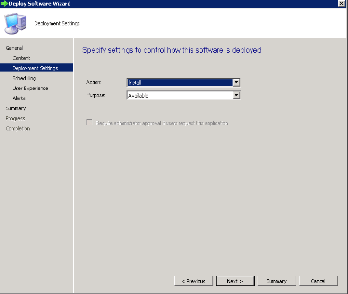
Task: Click the Install value in Action field
Action: click(x=180, y=82)
